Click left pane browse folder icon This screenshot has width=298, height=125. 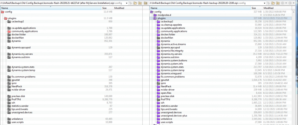[135, 3]
